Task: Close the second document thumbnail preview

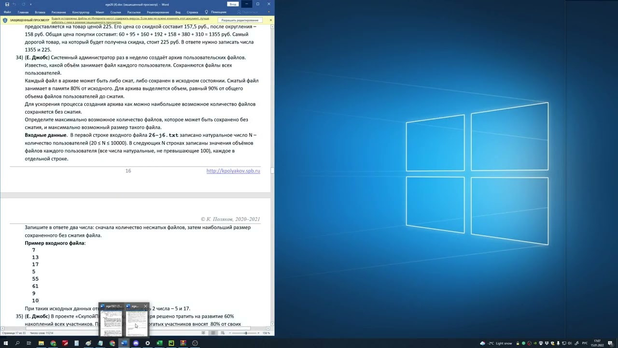Action: 145,306
